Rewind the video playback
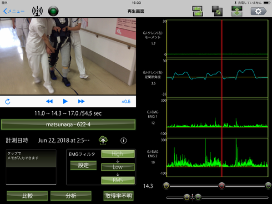Screen dimensions: 272x204 click(49, 101)
